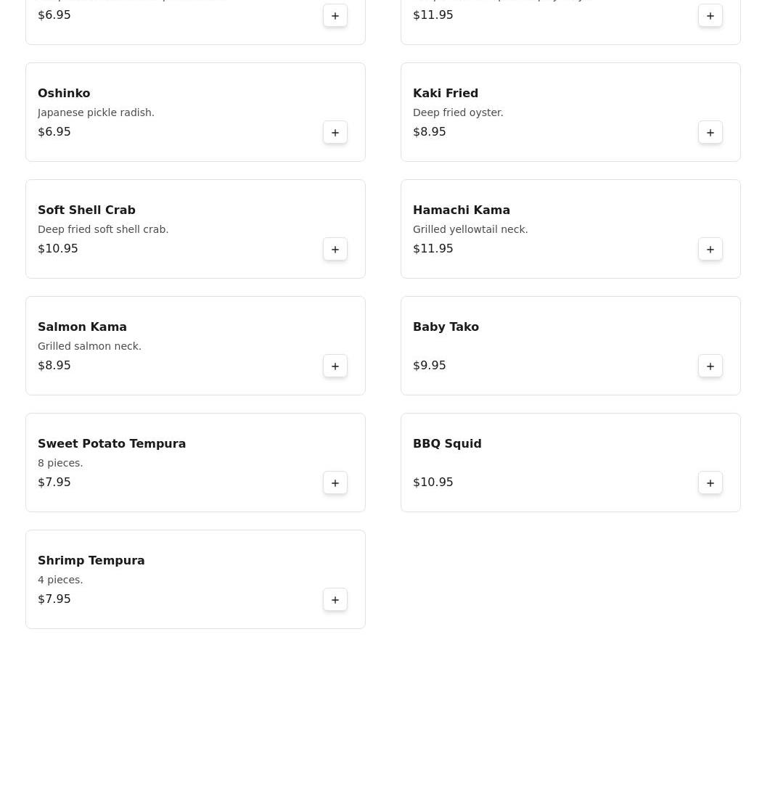Add Sweet Potato Tempura to order

(x=335, y=483)
